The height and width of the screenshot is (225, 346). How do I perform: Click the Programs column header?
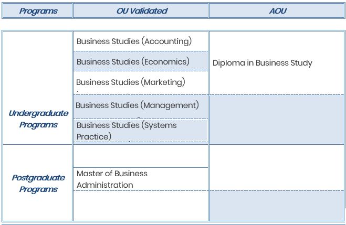tap(38, 10)
